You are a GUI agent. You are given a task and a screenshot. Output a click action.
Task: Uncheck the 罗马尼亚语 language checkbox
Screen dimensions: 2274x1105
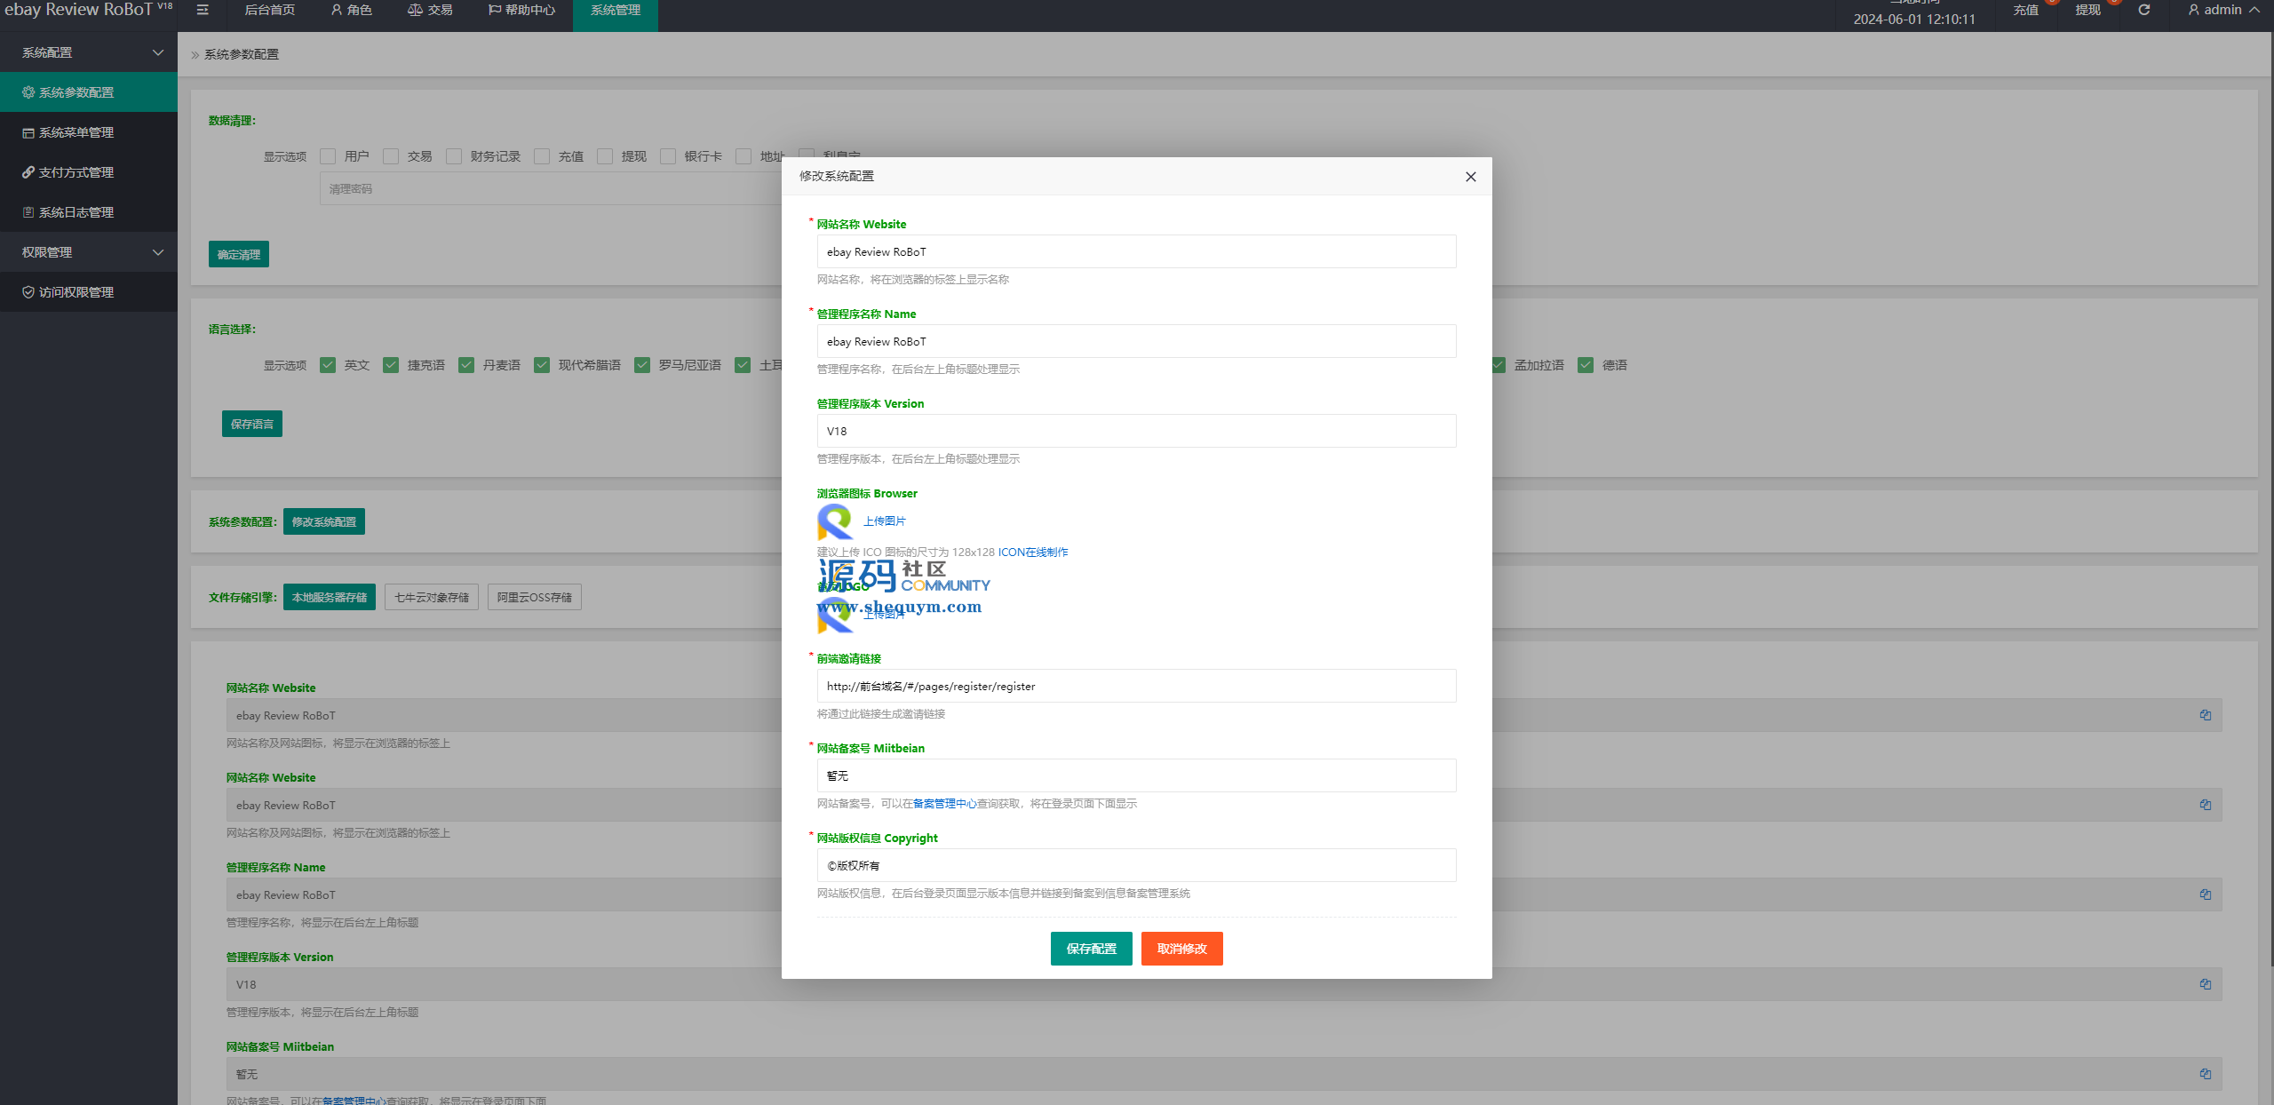[642, 365]
